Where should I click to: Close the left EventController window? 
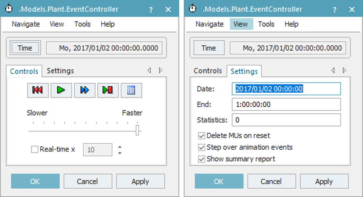coord(168,10)
